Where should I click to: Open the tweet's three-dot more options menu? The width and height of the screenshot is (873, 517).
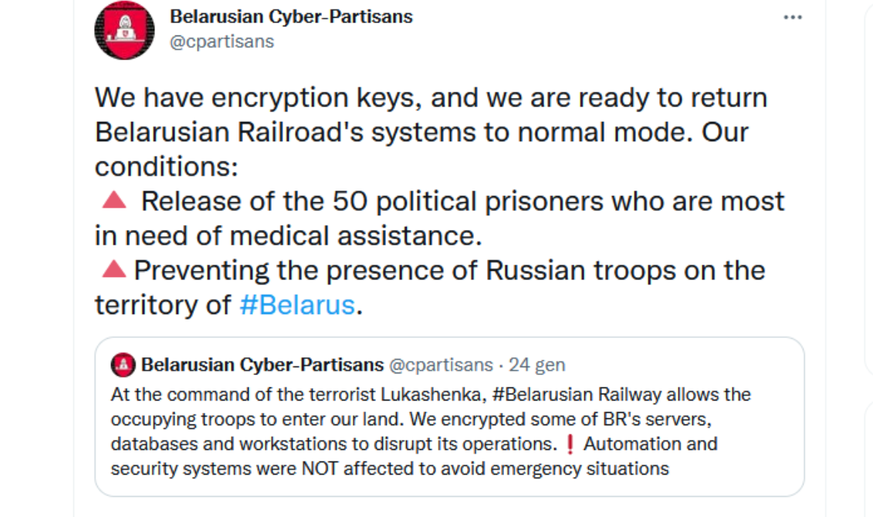point(792,17)
